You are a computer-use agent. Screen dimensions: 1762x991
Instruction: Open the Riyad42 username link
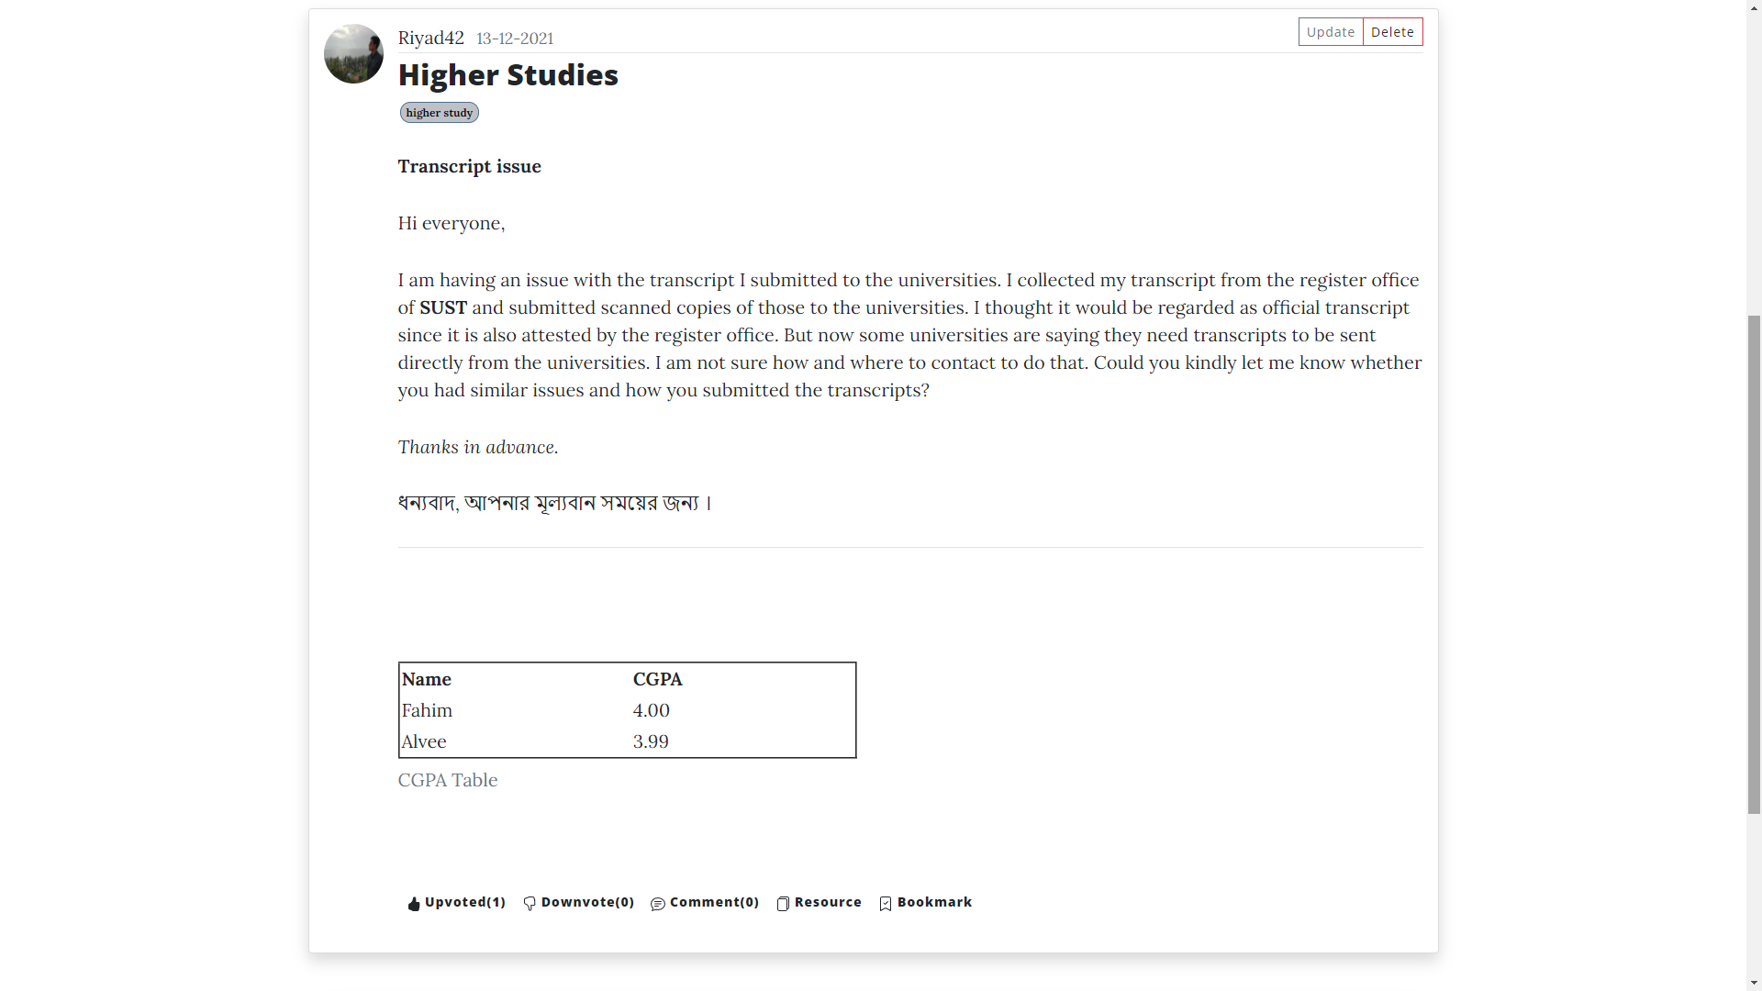430,38
